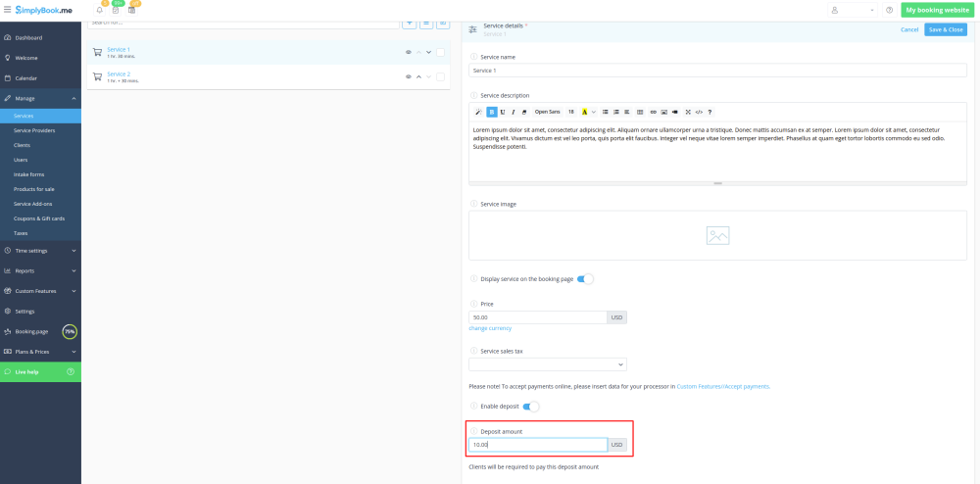
Task: Click the insert link icon in editor
Action: click(x=654, y=112)
